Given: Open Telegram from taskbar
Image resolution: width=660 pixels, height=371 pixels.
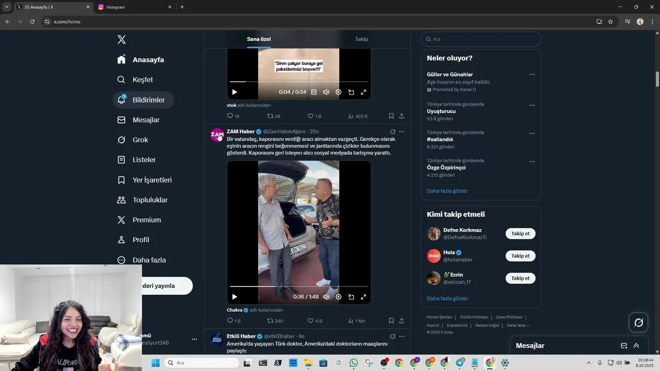Looking at the screenshot, I should 459,363.
